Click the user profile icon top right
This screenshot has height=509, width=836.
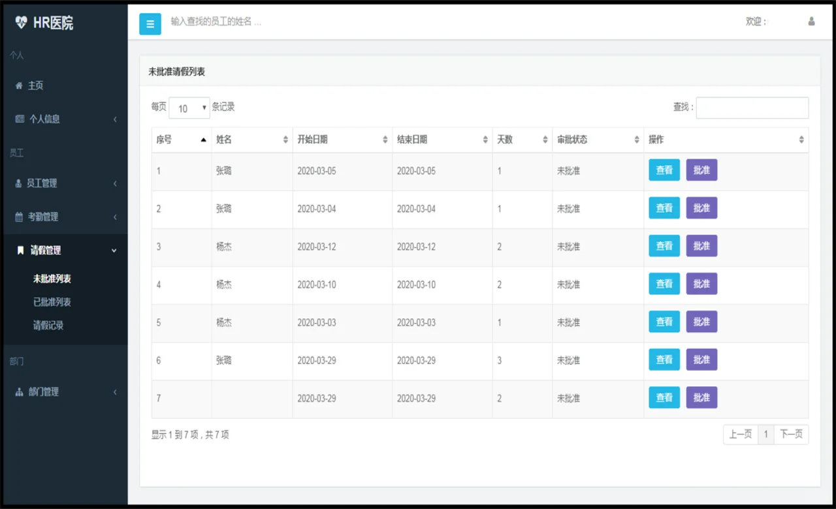(811, 21)
